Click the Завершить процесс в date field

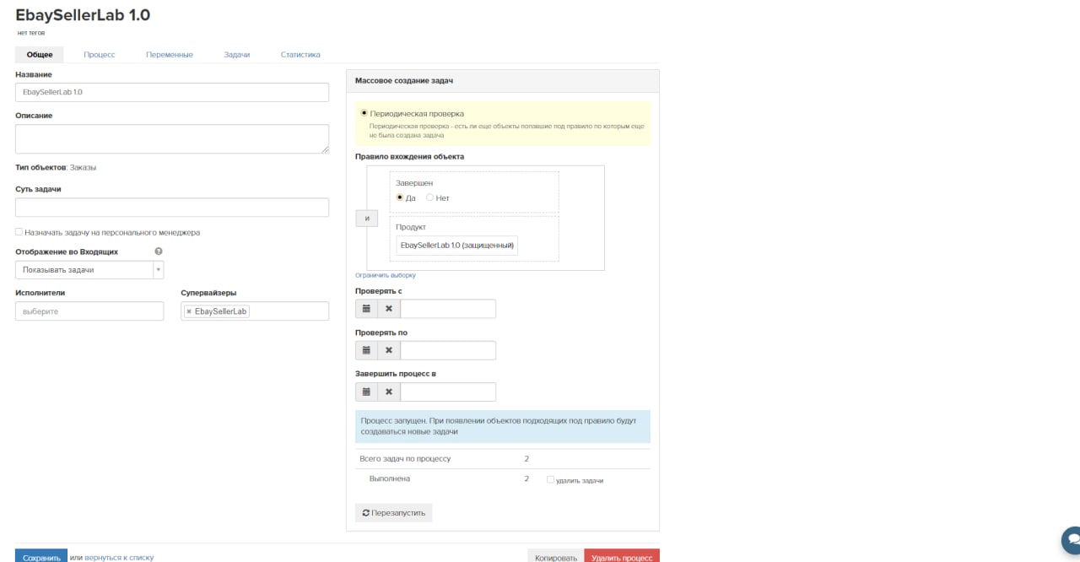448,392
